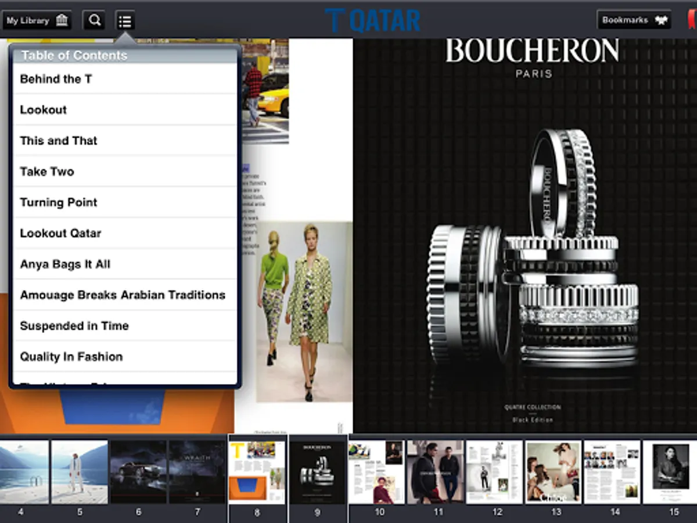Jump to page 11 thumbnail
The image size is (697, 523).
click(436, 472)
